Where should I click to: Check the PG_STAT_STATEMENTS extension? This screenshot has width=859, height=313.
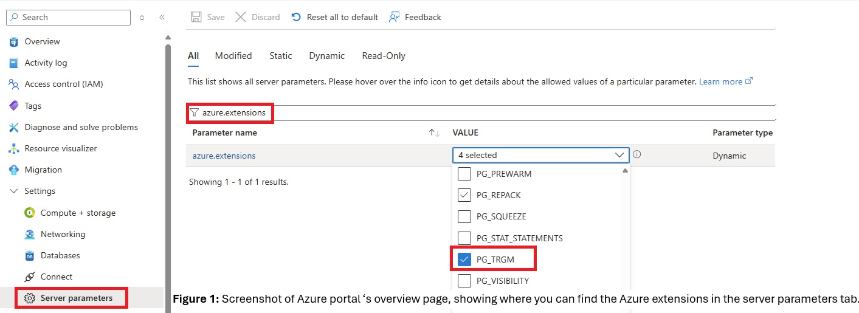point(464,238)
